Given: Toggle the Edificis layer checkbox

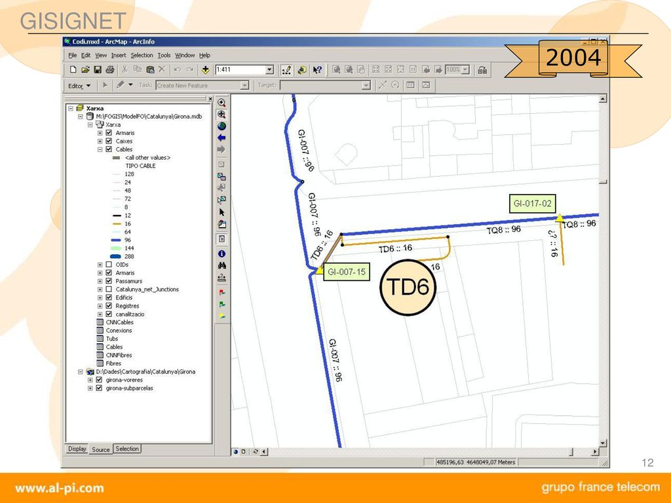Looking at the screenshot, I should tap(109, 298).
